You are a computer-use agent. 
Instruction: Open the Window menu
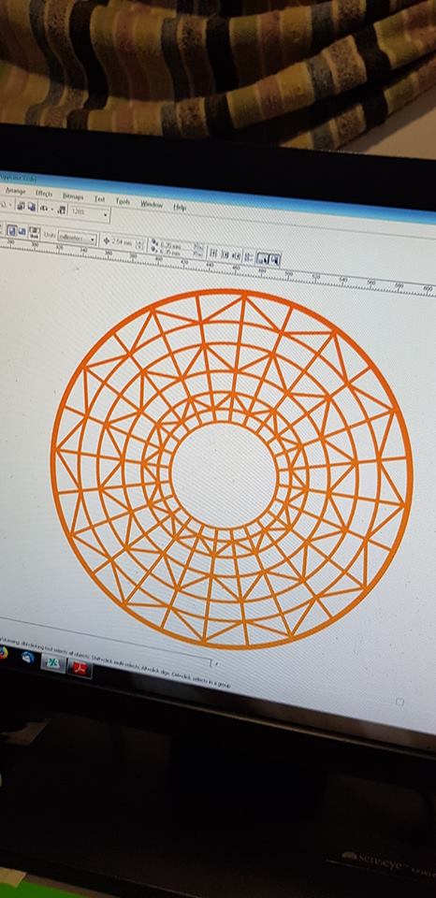[152, 205]
